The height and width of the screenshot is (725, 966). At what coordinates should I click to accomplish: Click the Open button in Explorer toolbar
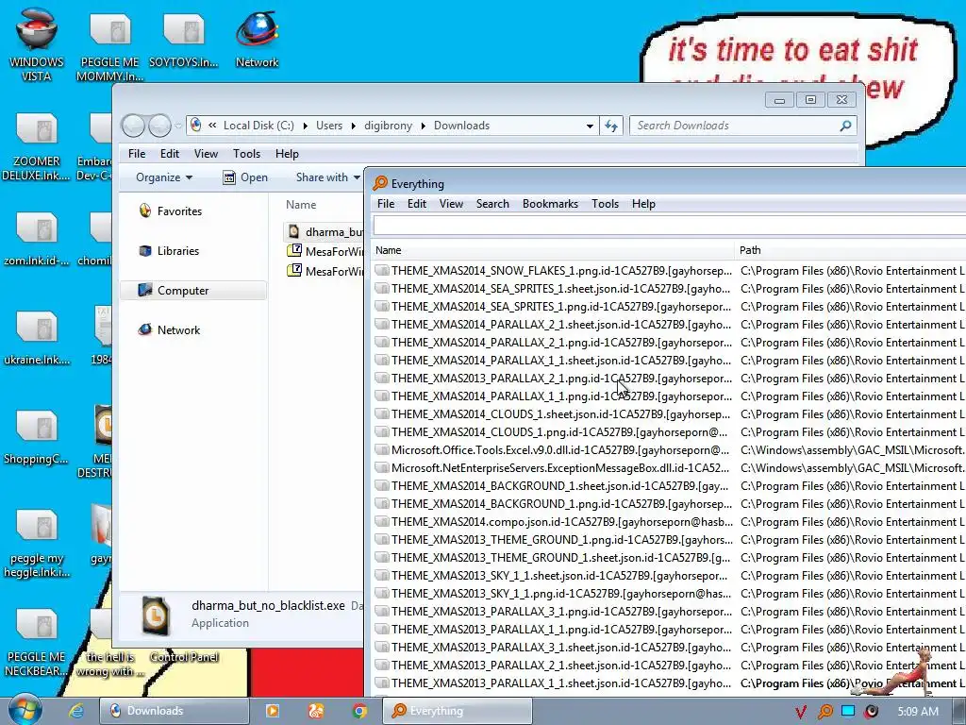(245, 177)
